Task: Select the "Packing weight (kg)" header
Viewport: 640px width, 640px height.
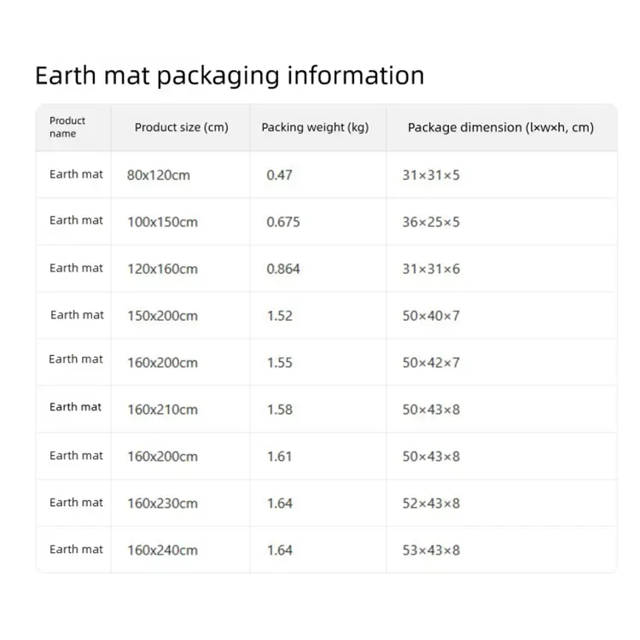Action: pos(315,127)
